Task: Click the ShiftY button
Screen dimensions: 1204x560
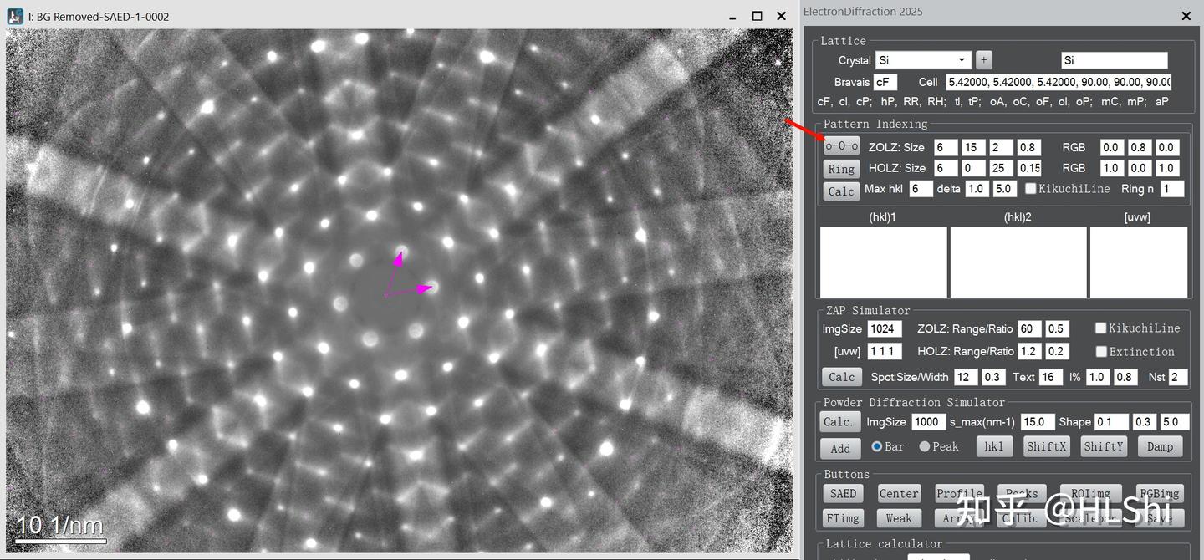Action: click(1104, 446)
